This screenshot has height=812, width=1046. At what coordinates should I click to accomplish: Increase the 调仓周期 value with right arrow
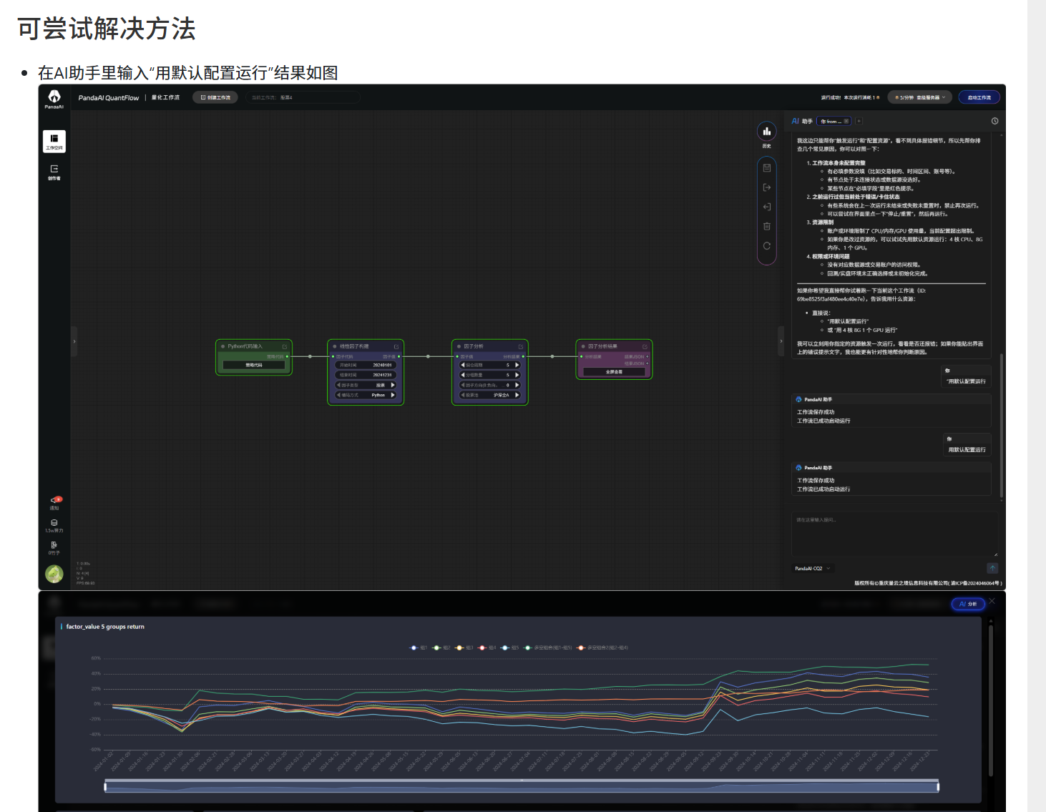[x=517, y=365]
